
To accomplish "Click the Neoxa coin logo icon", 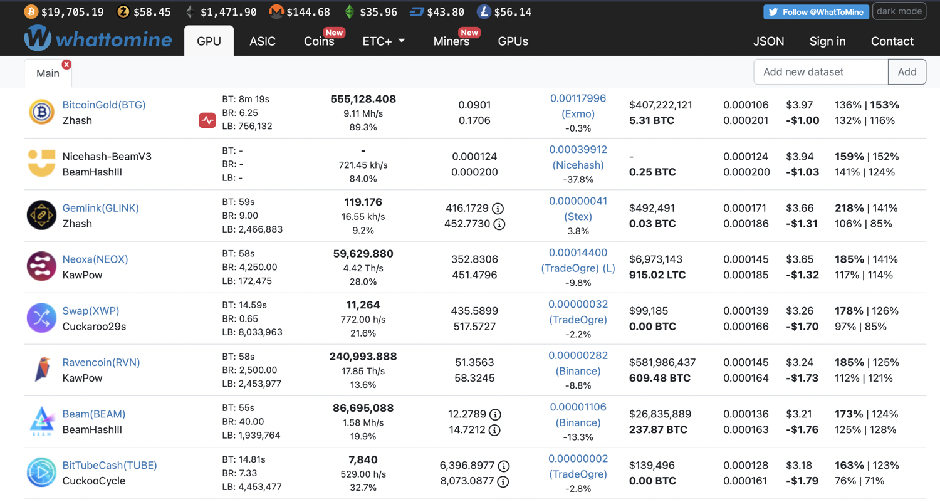I will pyautogui.click(x=42, y=267).
